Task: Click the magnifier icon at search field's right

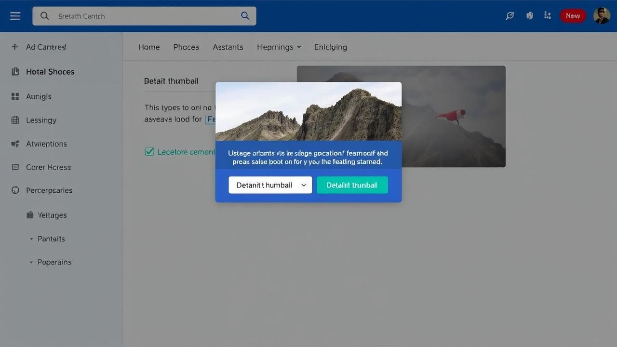Action: coord(245,16)
